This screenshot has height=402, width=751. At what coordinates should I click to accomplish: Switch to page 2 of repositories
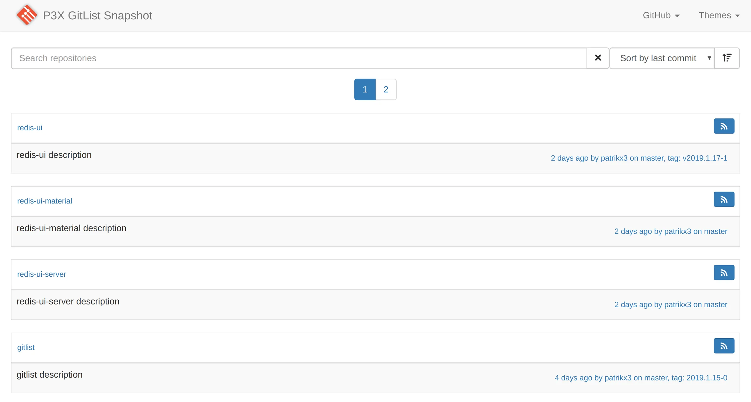click(386, 89)
